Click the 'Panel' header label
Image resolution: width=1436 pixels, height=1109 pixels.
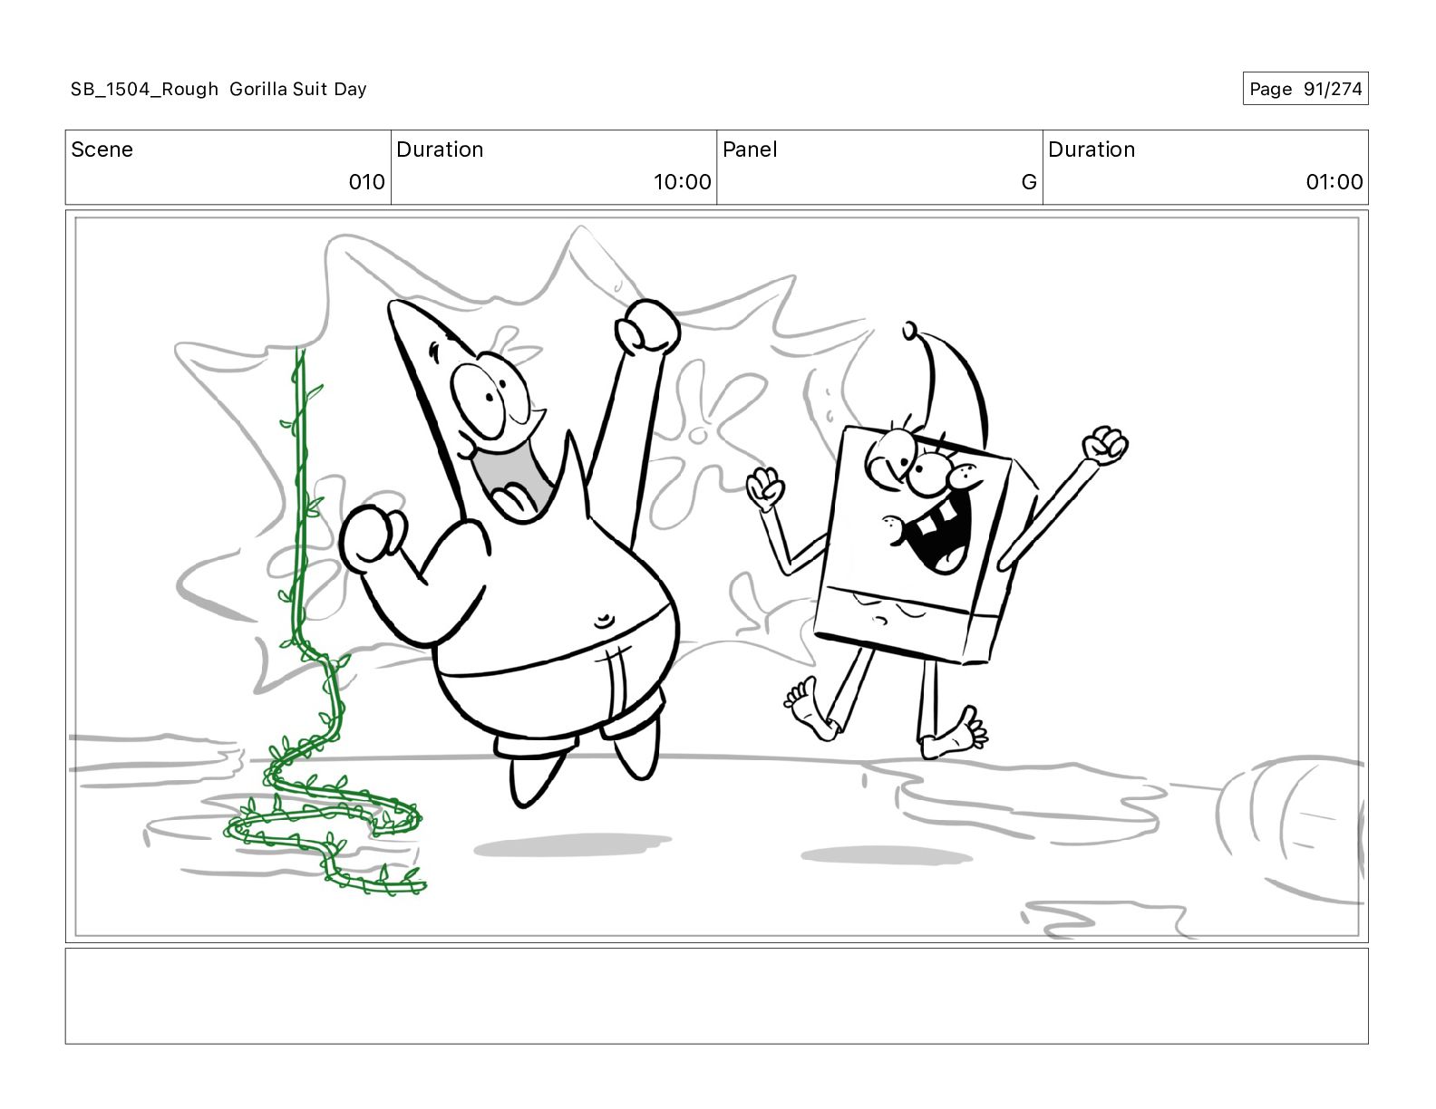tap(750, 149)
